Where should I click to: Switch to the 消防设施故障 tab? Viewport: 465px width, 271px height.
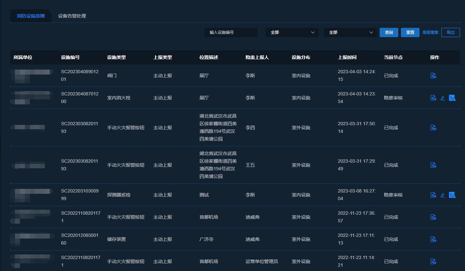(x=31, y=16)
